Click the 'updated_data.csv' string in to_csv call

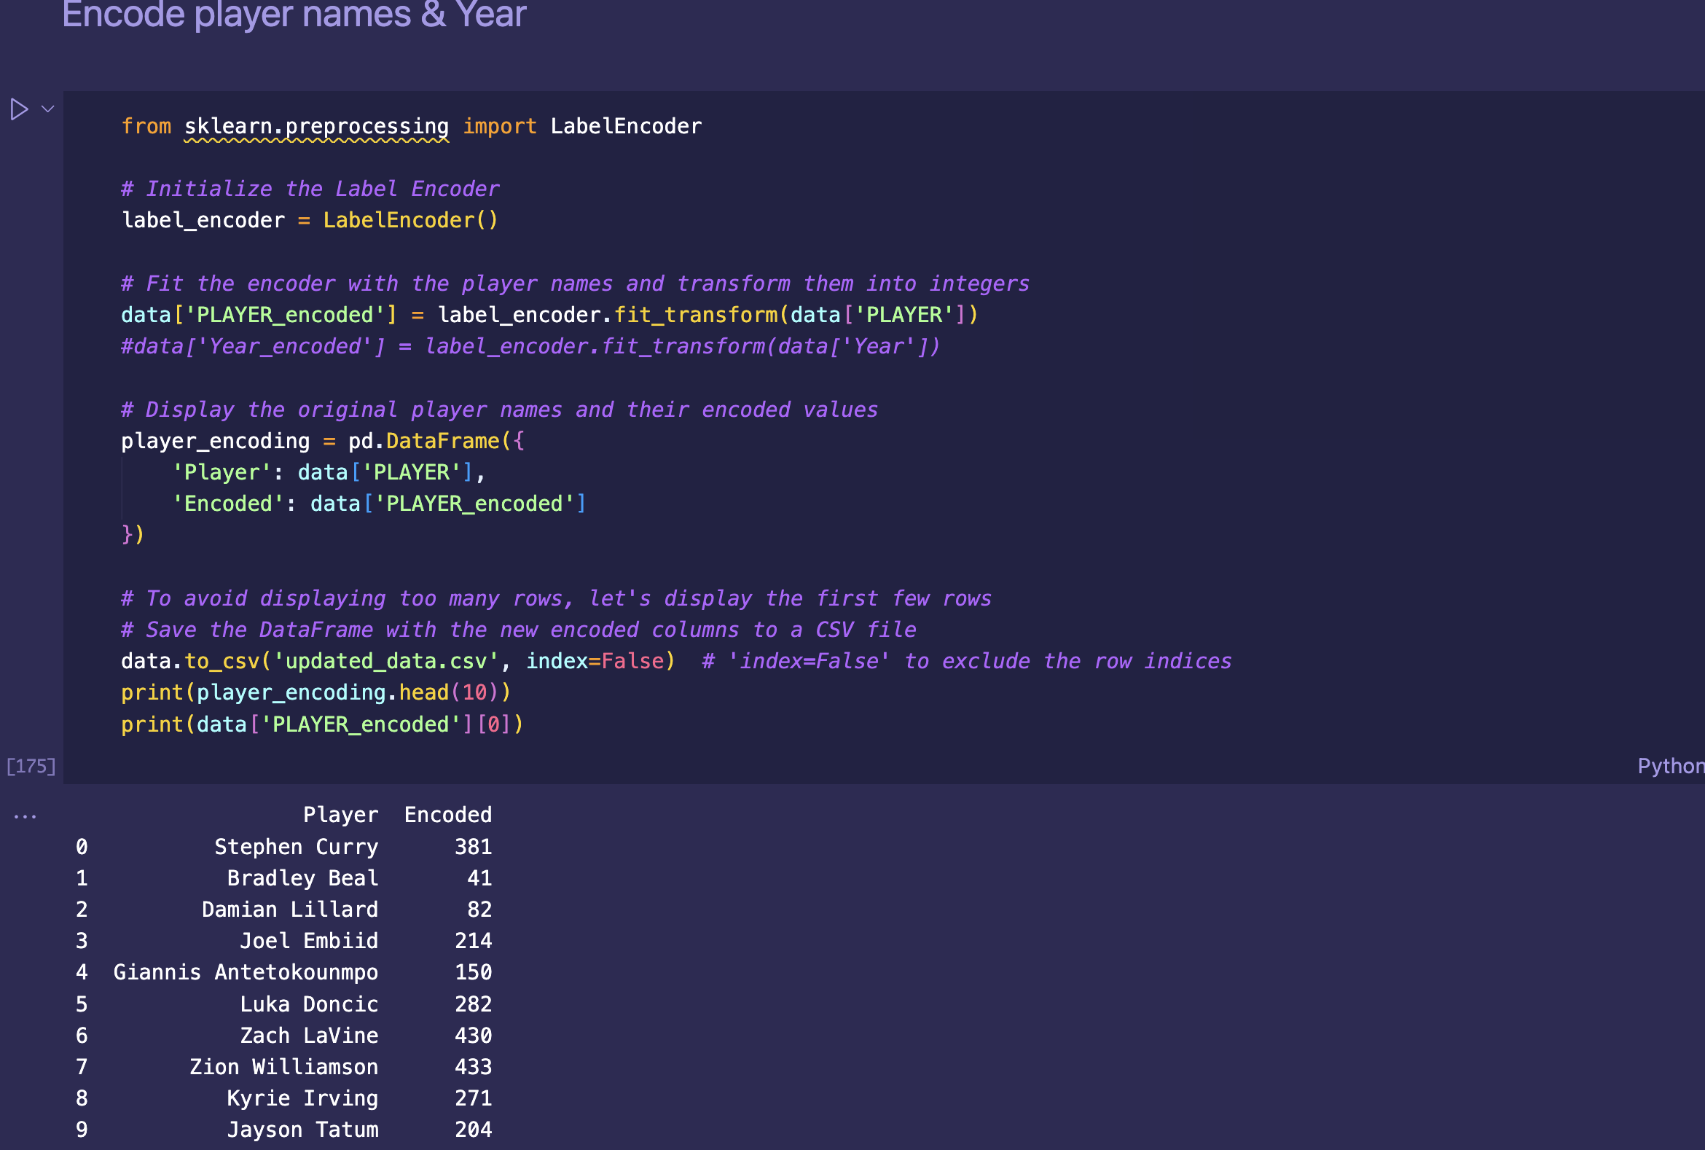coord(385,661)
